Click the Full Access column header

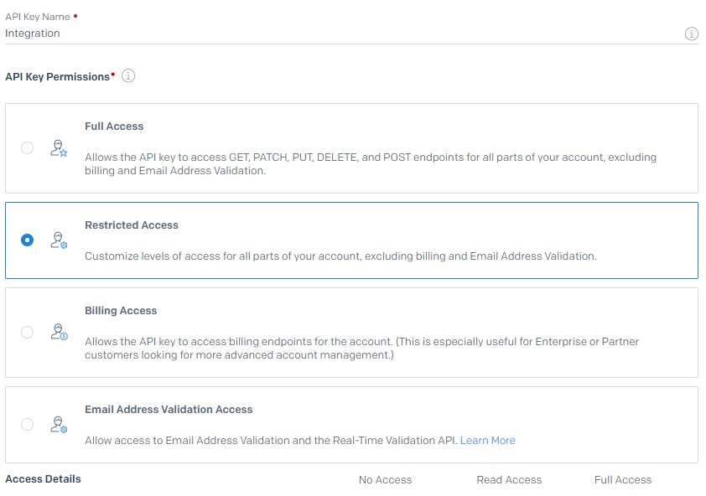coord(623,480)
